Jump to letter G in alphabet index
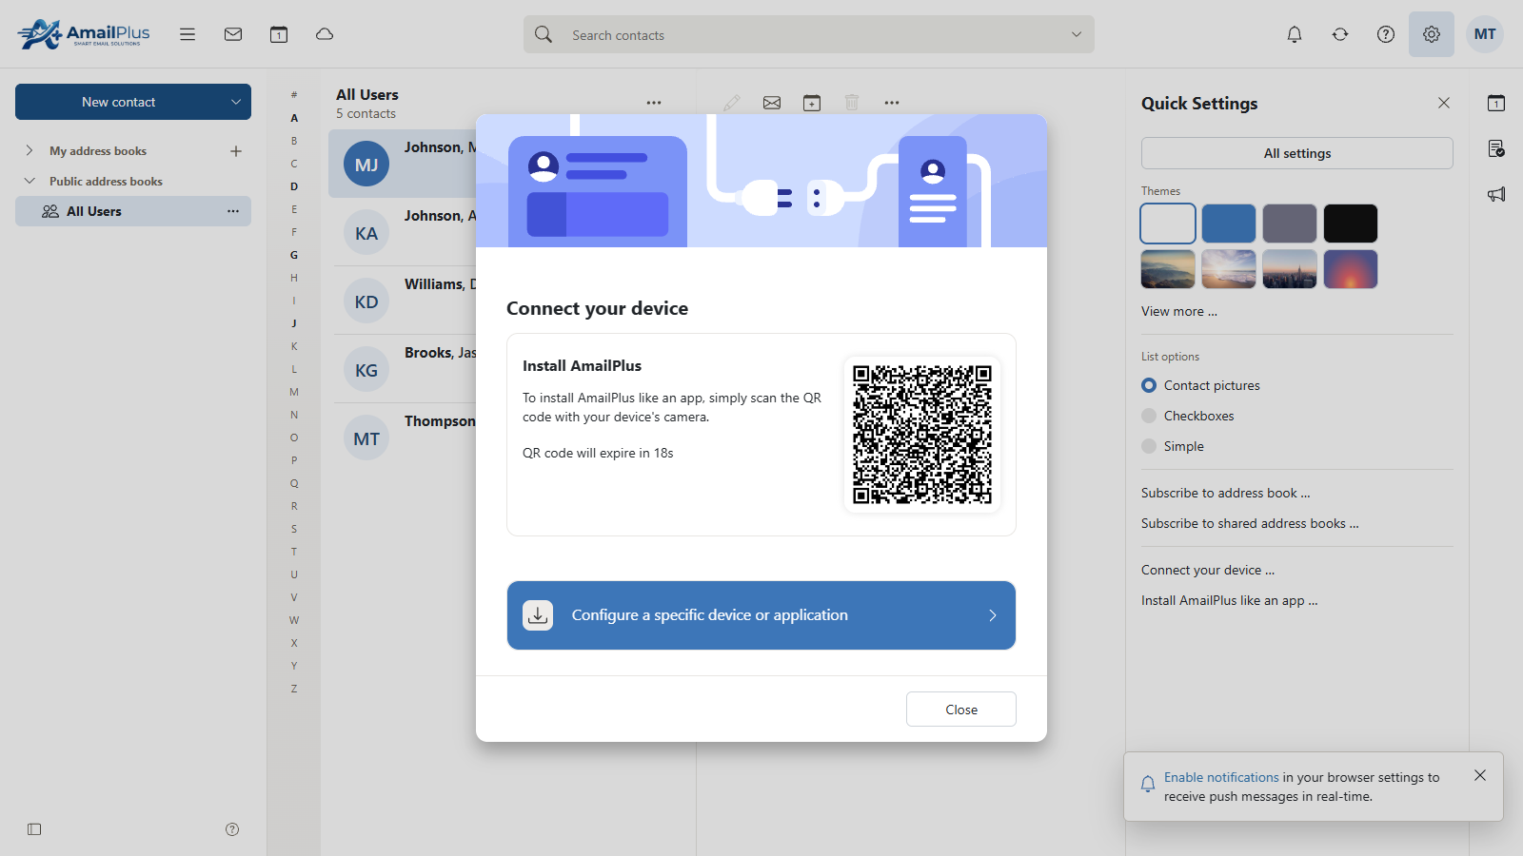The width and height of the screenshot is (1523, 856). [294, 255]
